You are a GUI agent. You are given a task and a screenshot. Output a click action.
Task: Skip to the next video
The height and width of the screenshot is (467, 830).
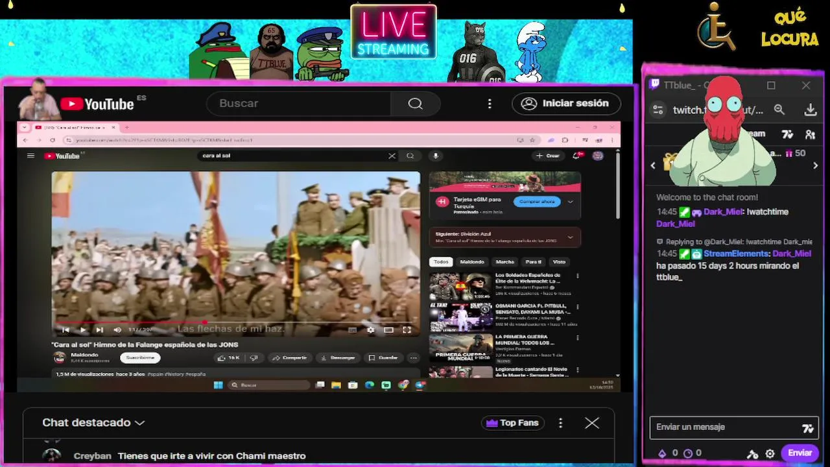coord(99,330)
